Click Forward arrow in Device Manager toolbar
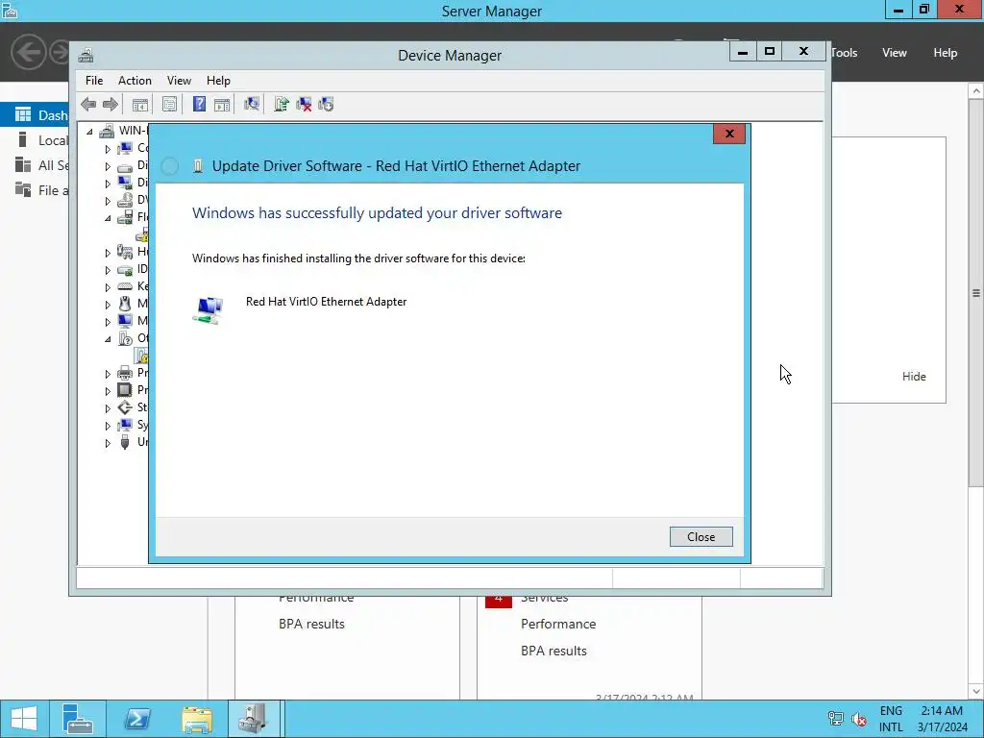Viewport: 984px width, 738px height. tap(110, 104)
